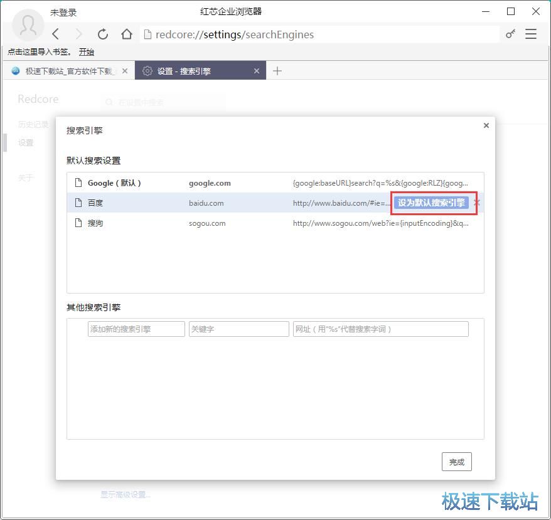The height and width of the screenshot is (520, 551).
Task: Click the 百度 row document icon
Action: [78, 203]
